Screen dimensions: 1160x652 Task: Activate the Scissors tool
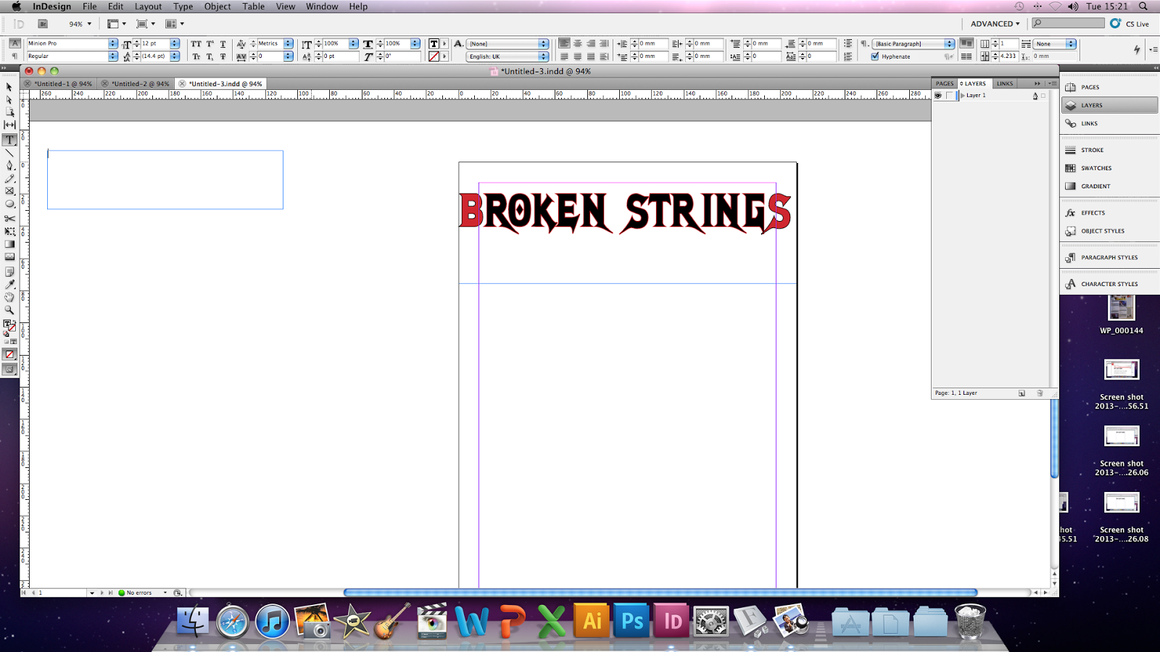[x=9, y=217]
